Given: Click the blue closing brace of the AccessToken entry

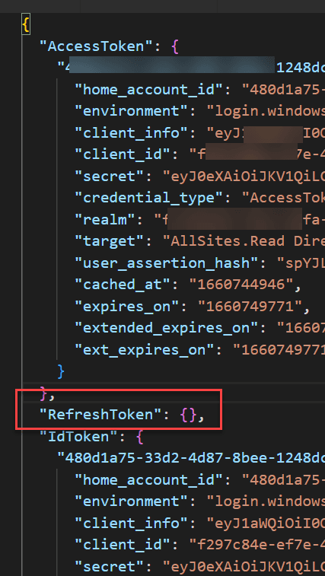Looking at the screenshot, I should coord(61,371).
